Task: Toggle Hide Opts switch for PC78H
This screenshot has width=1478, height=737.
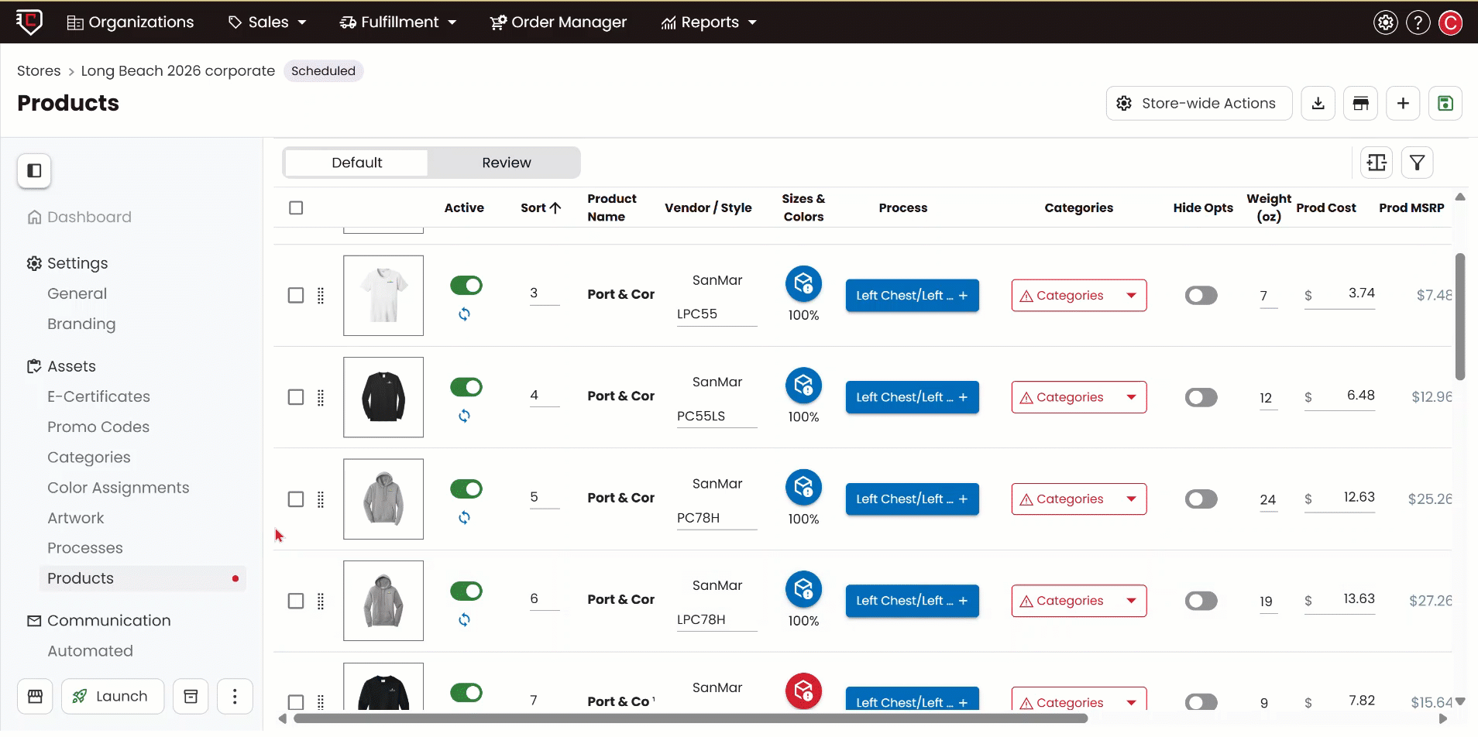Action: 1201,499
